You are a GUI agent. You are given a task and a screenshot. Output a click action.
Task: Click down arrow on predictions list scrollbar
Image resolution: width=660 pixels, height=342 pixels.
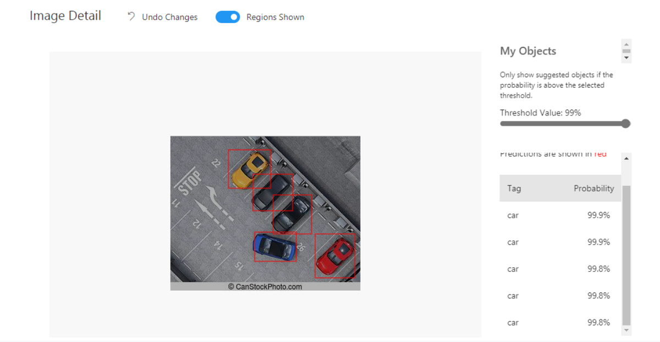[626, 330]
